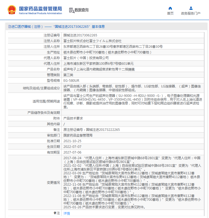Screen dimensions: 209x218
Task: Click approving department 国家药品监督管理局 value
Action: (x=78, y=135)
